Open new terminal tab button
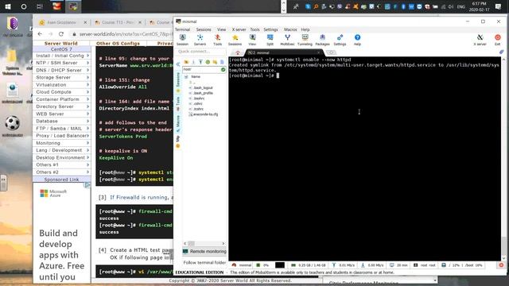Screen dimensions: 509x286 pos(331,52)
